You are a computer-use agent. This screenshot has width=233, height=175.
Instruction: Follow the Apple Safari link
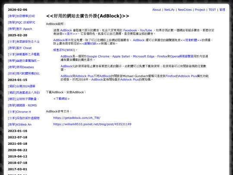click(x=121, y=57)
